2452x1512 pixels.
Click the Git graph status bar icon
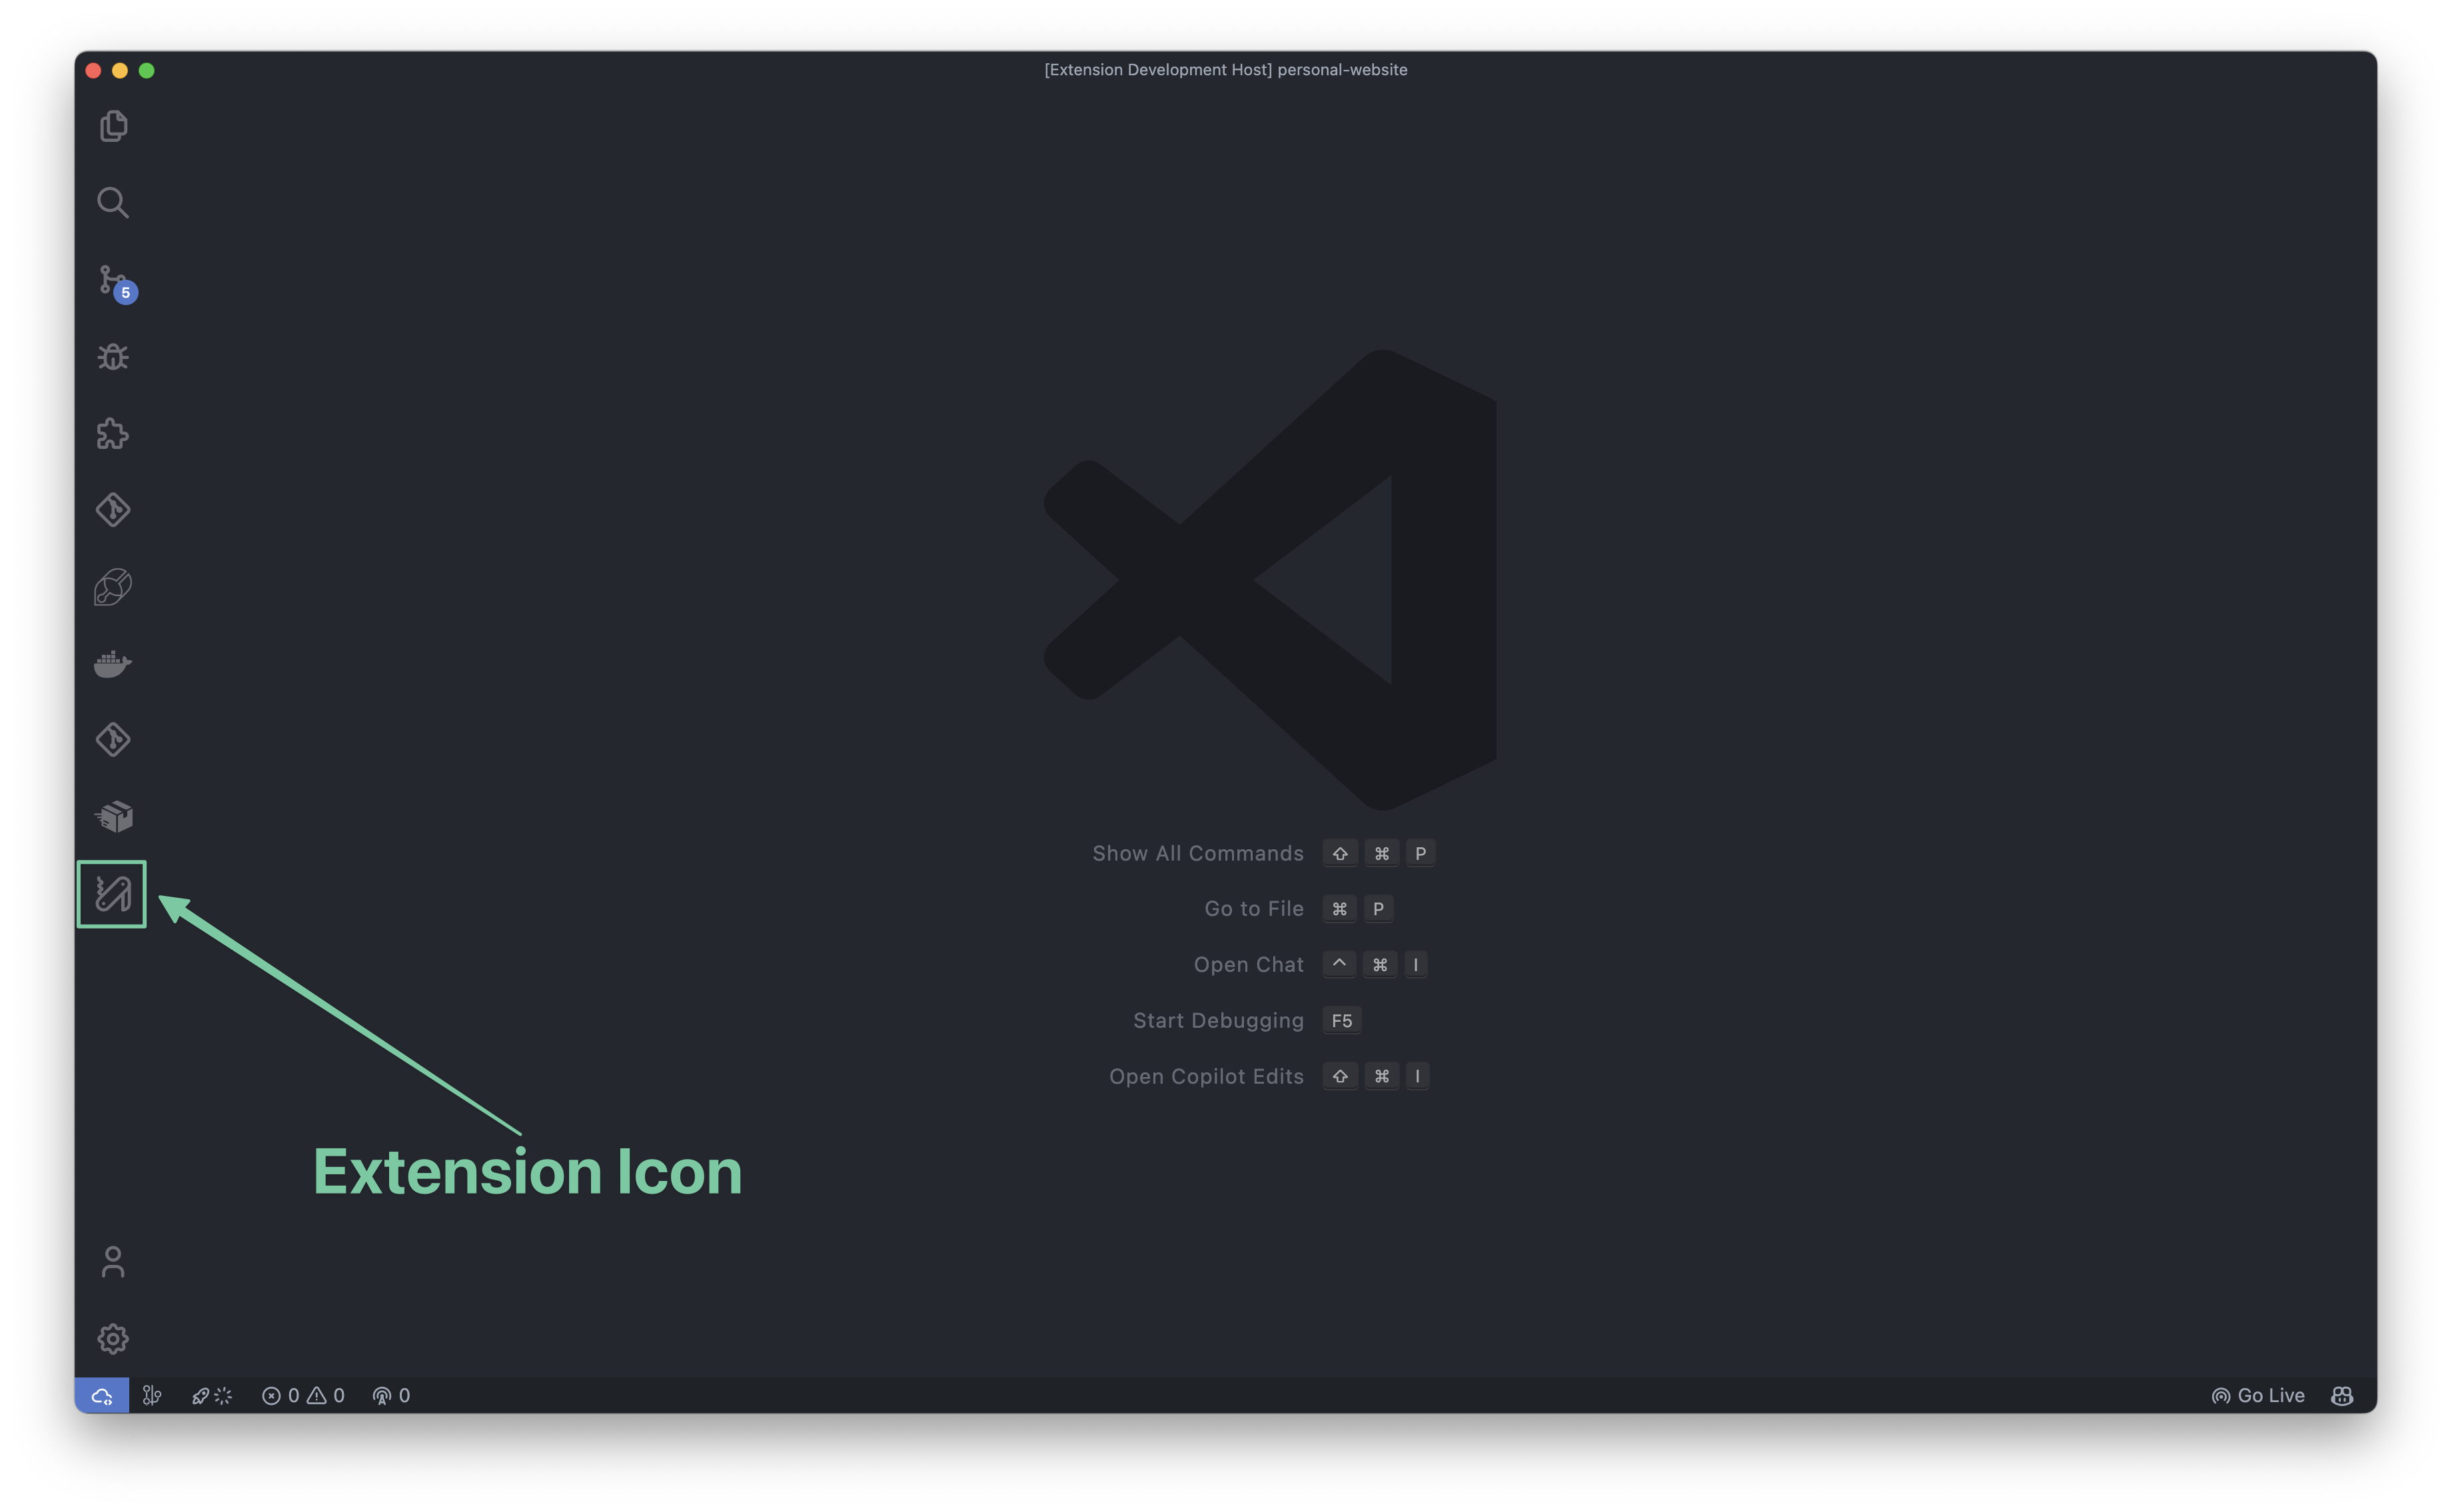tap(152, 1396)
